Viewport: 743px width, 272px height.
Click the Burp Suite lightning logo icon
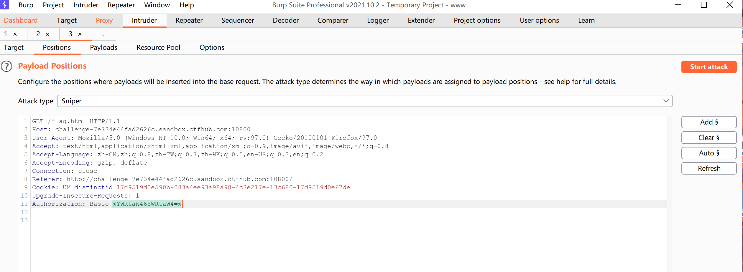click(x=4, y=5)
